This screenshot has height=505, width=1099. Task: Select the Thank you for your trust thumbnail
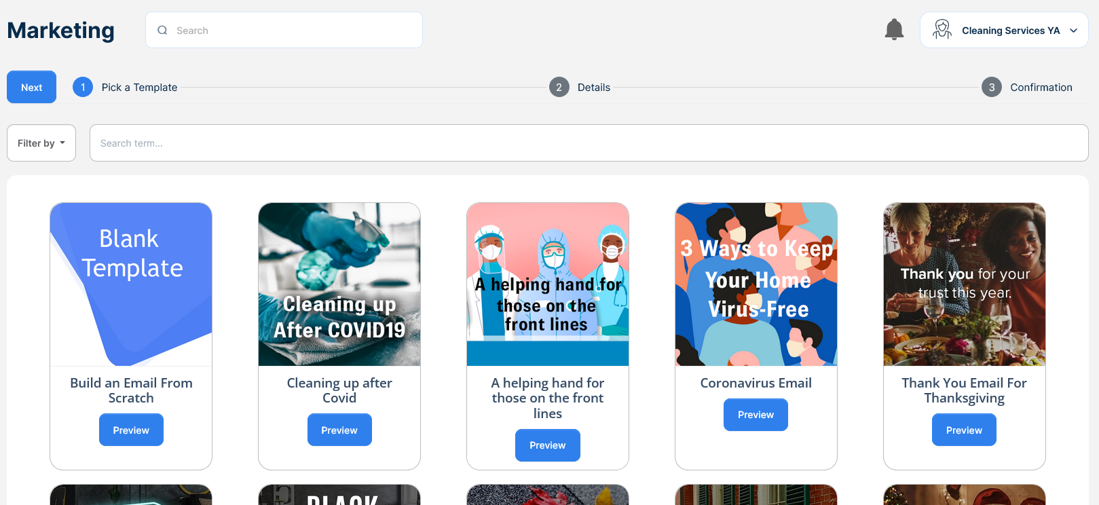[965, 284]
